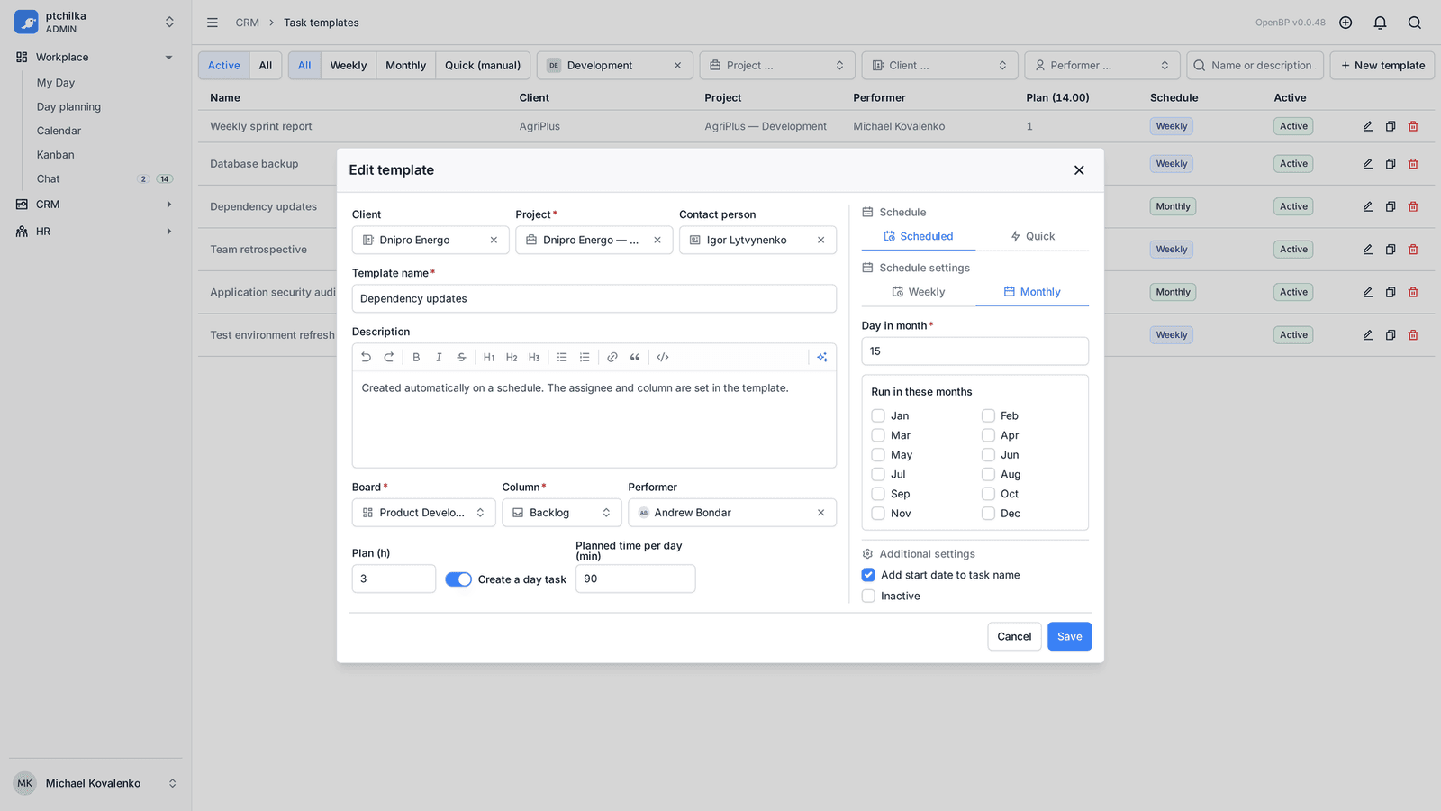The image size is (1441, 811).
Task: Check the Feb month checkbox
Action: (x=988, y=415)
